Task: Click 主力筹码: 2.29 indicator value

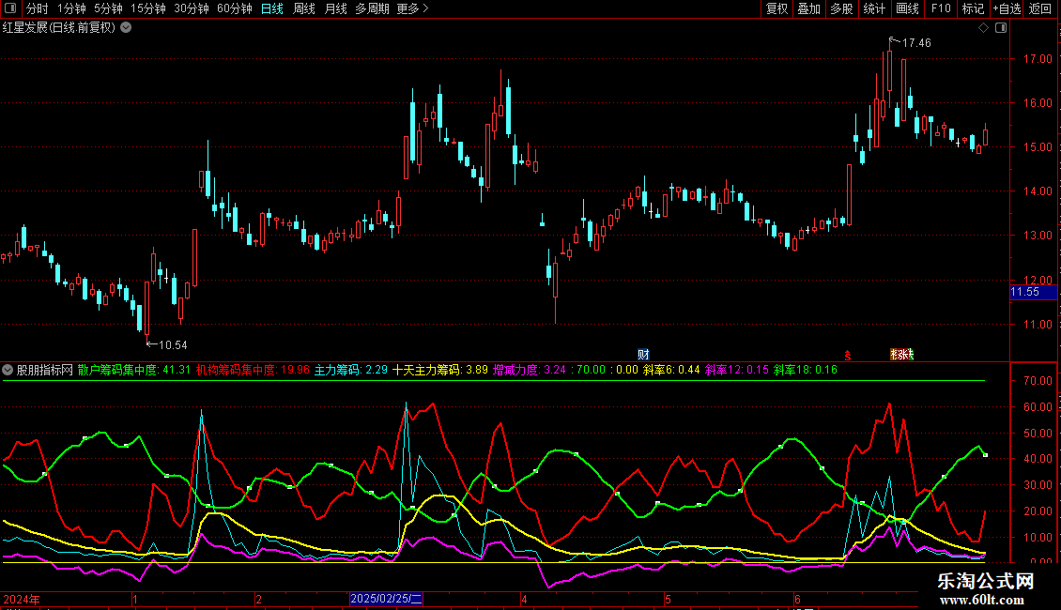Action: click(350, 370)
